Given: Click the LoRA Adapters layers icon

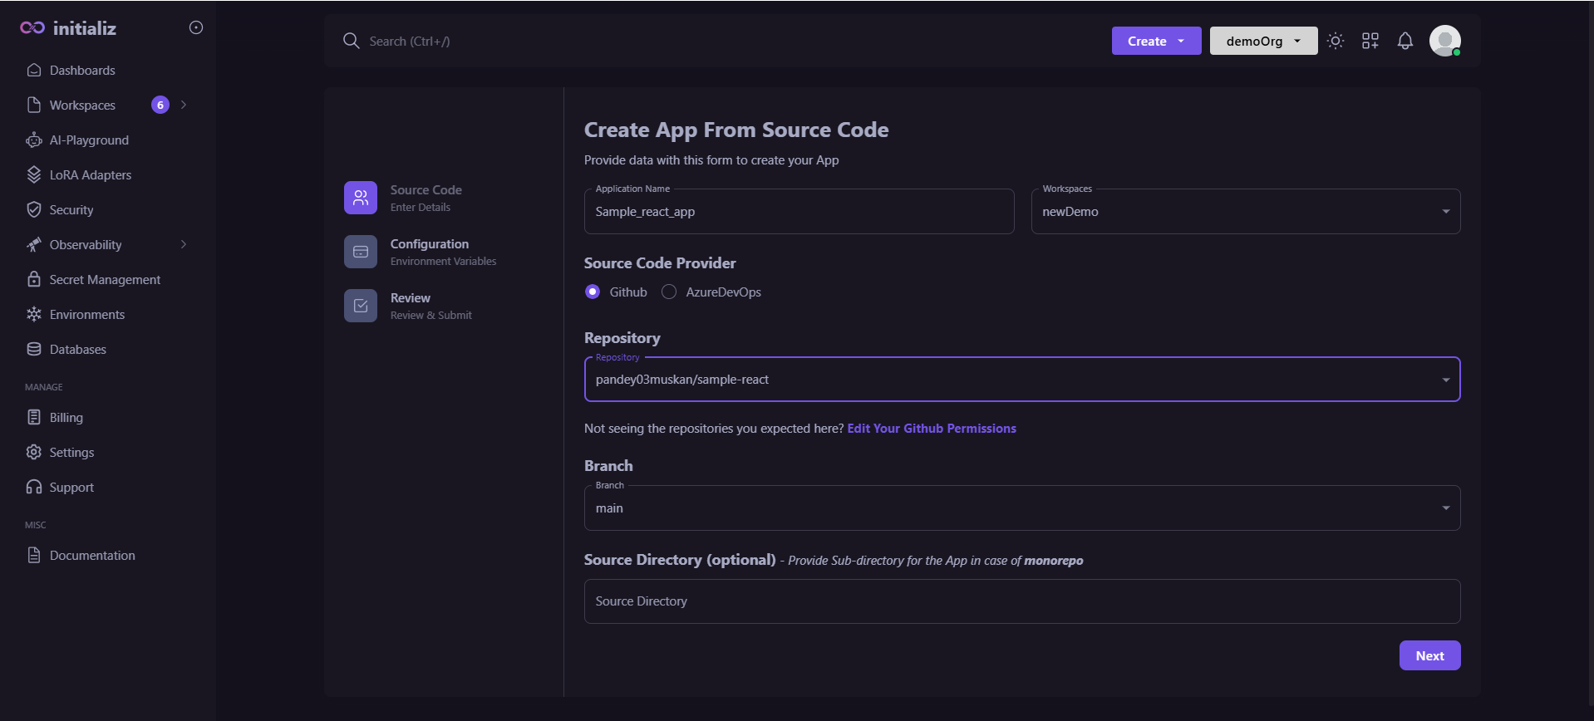Looking at the screenshot, I should pyautogui.click(x=34, y=175).
